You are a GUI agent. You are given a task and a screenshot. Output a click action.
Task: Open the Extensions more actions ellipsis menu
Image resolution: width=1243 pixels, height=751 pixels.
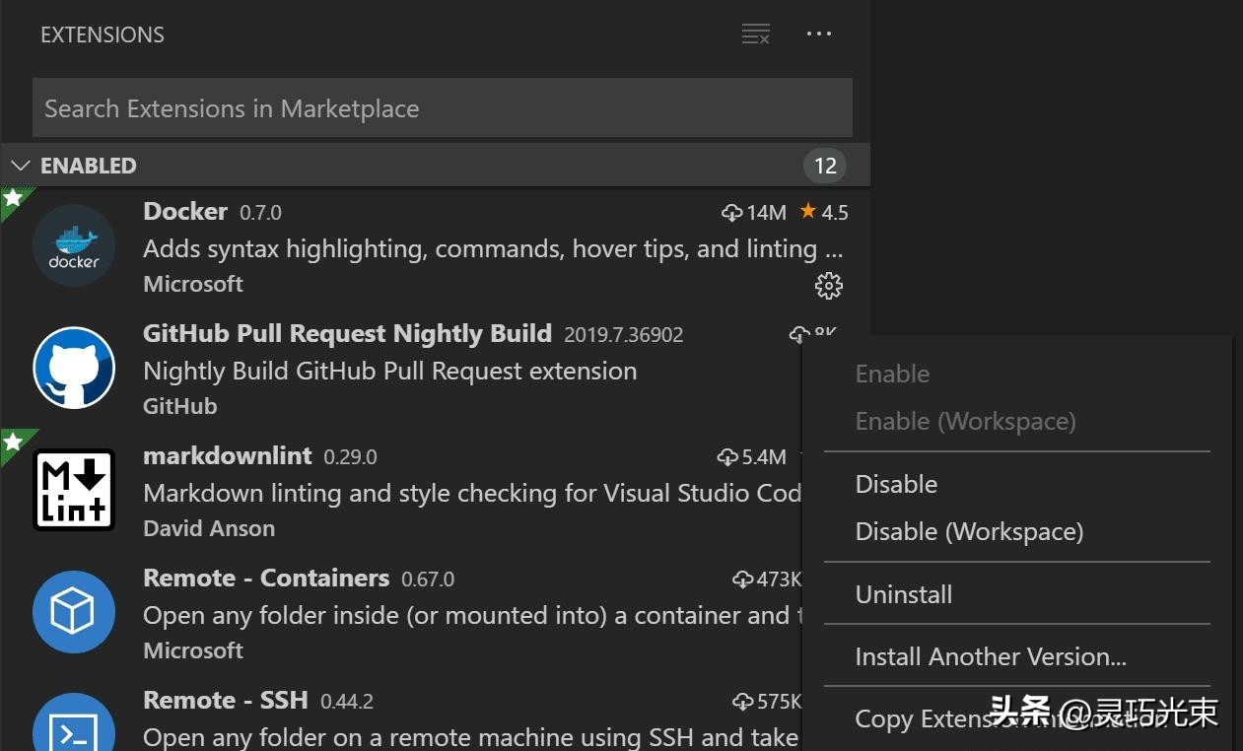tap(819, 34)
